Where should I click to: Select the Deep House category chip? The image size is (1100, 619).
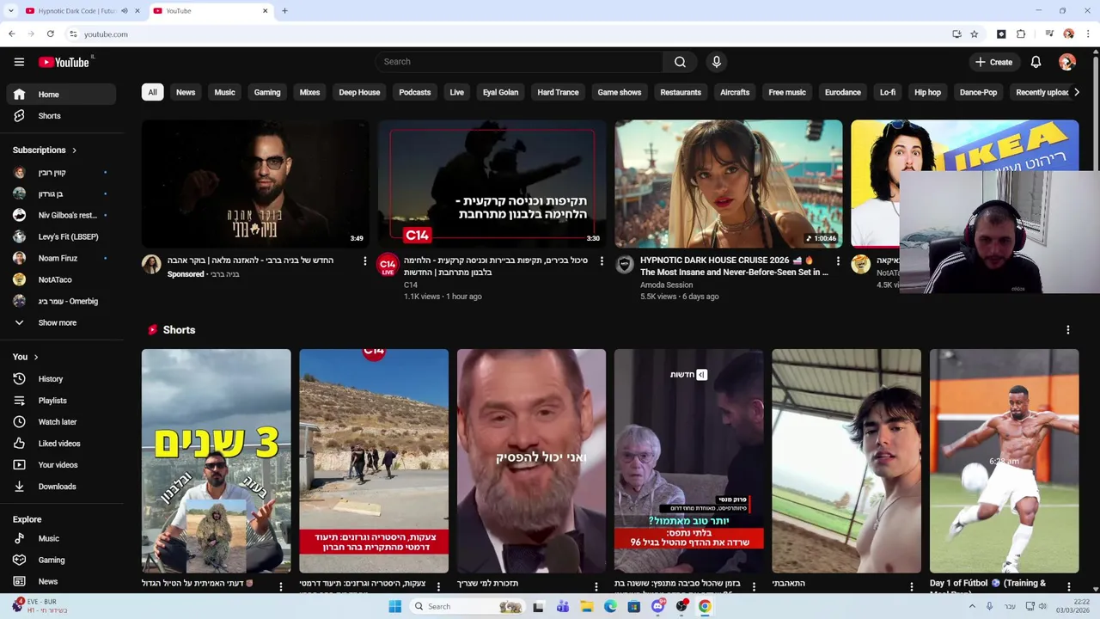359,92
